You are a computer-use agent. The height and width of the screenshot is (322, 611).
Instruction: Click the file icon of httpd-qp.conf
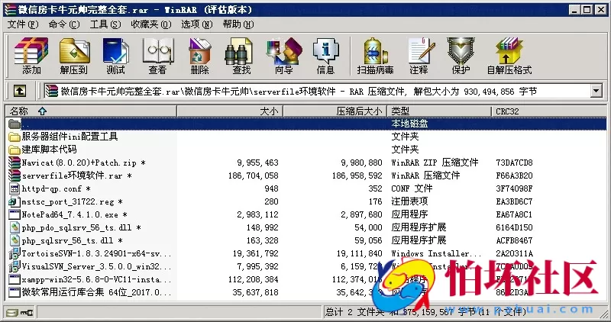[x=15, y=188]
